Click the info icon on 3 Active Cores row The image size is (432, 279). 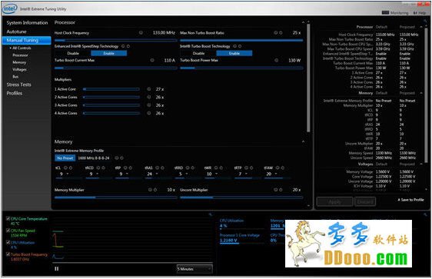pos(149,105)
